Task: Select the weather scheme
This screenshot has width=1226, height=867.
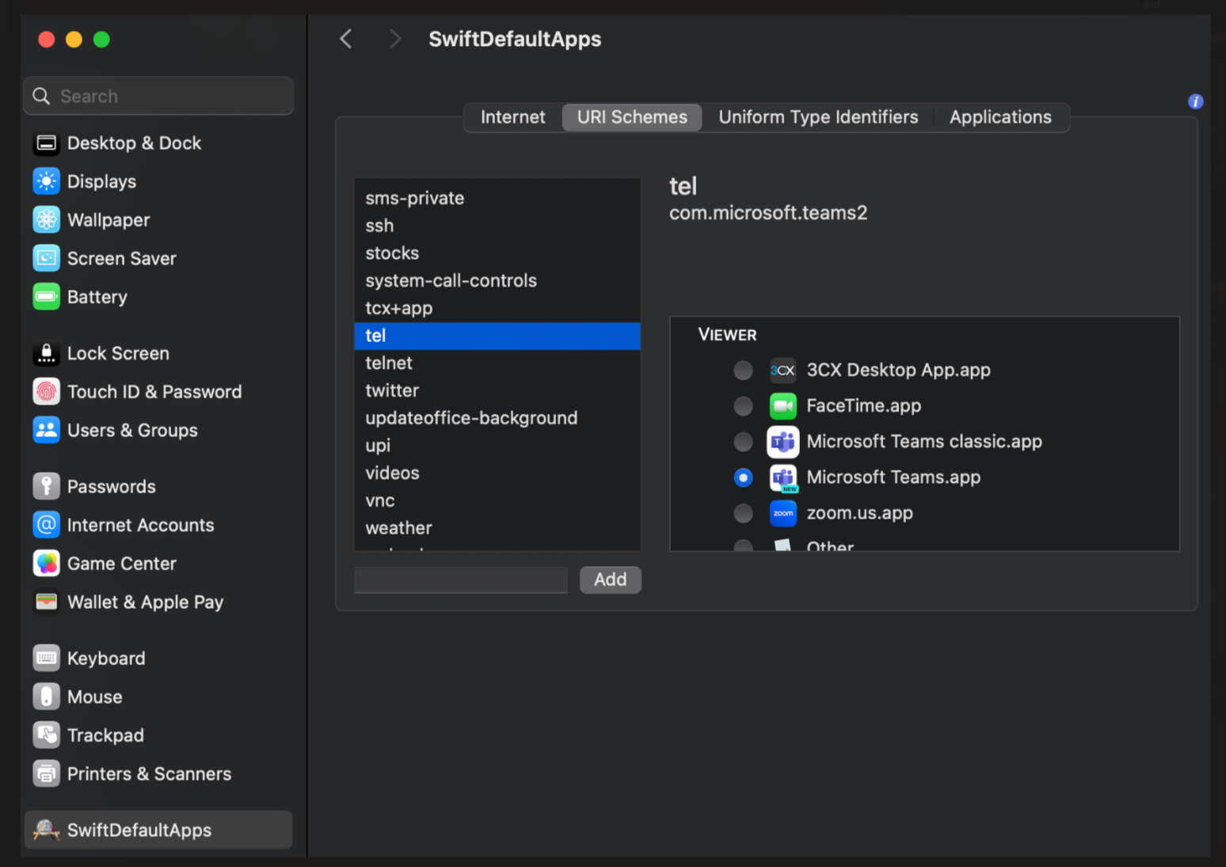Action: click(x=497, y=527)
